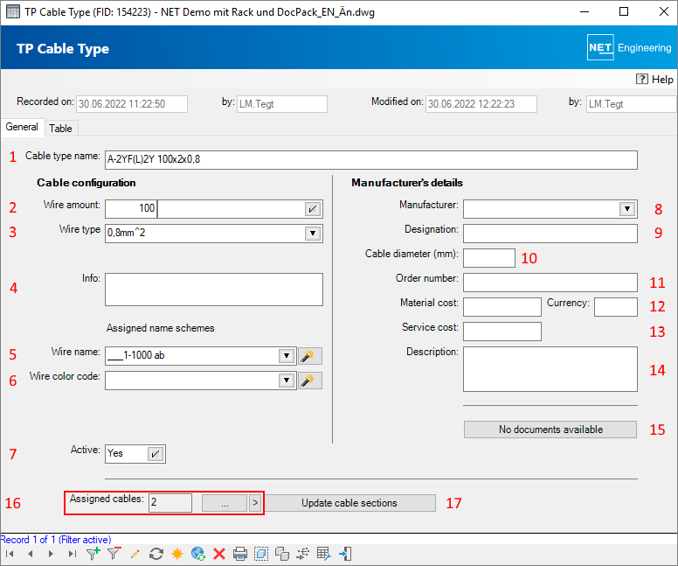678x566 pixels.
Task: Click the dotted arrows icon in toolbar
Action: coord(303,554)
